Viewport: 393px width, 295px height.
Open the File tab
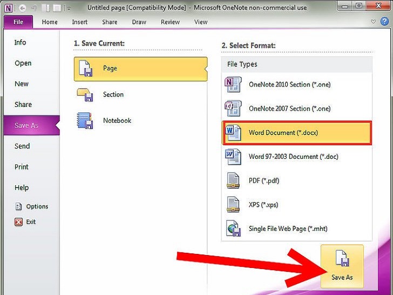click(x=18, y=22)
